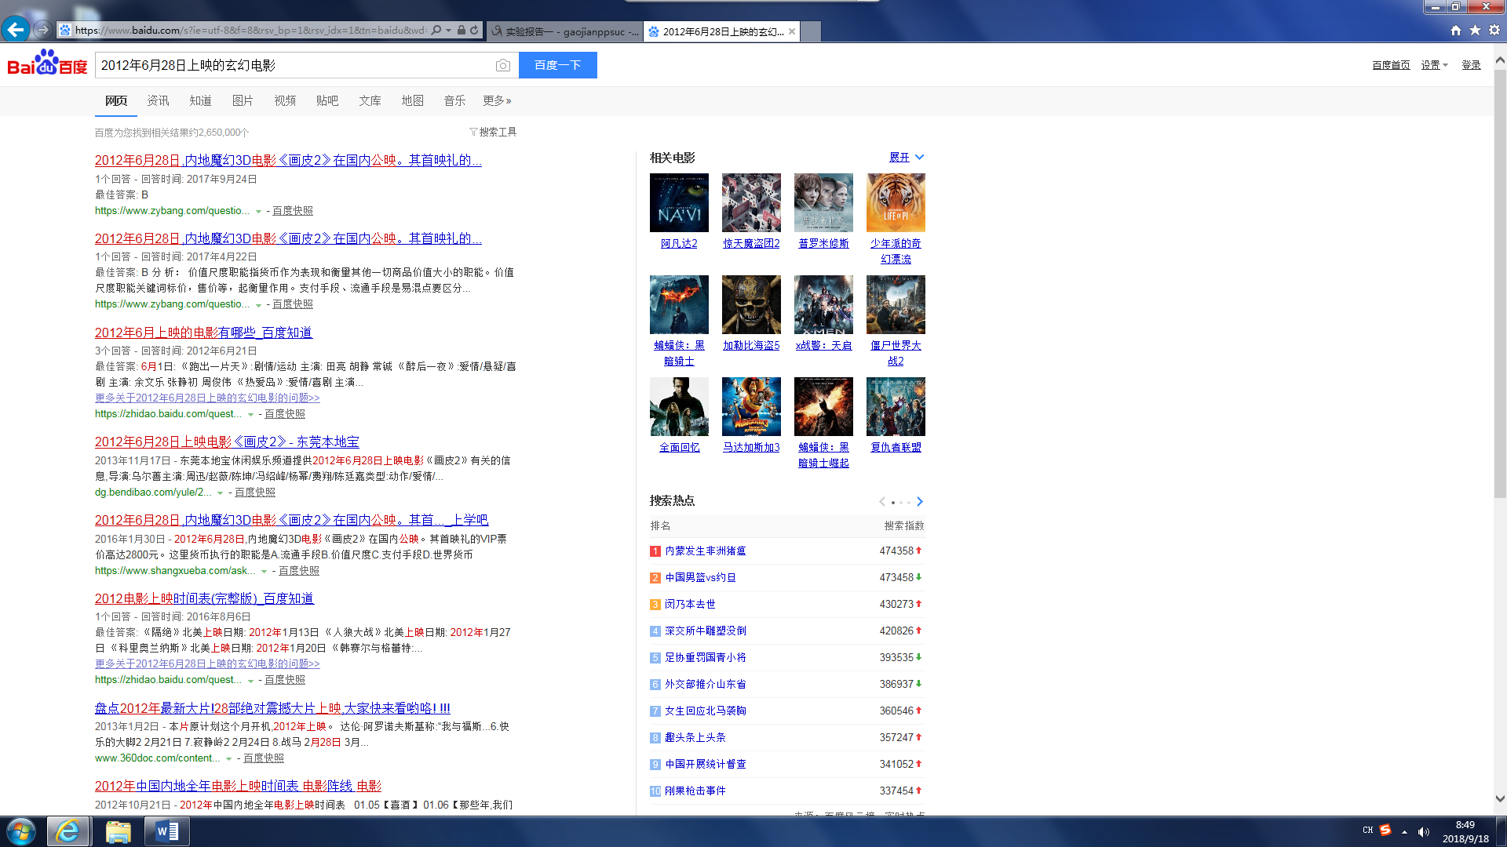Open the 搜索工具 filter
The width and height of the screenshot is (1507, 847).
point(493,132)
